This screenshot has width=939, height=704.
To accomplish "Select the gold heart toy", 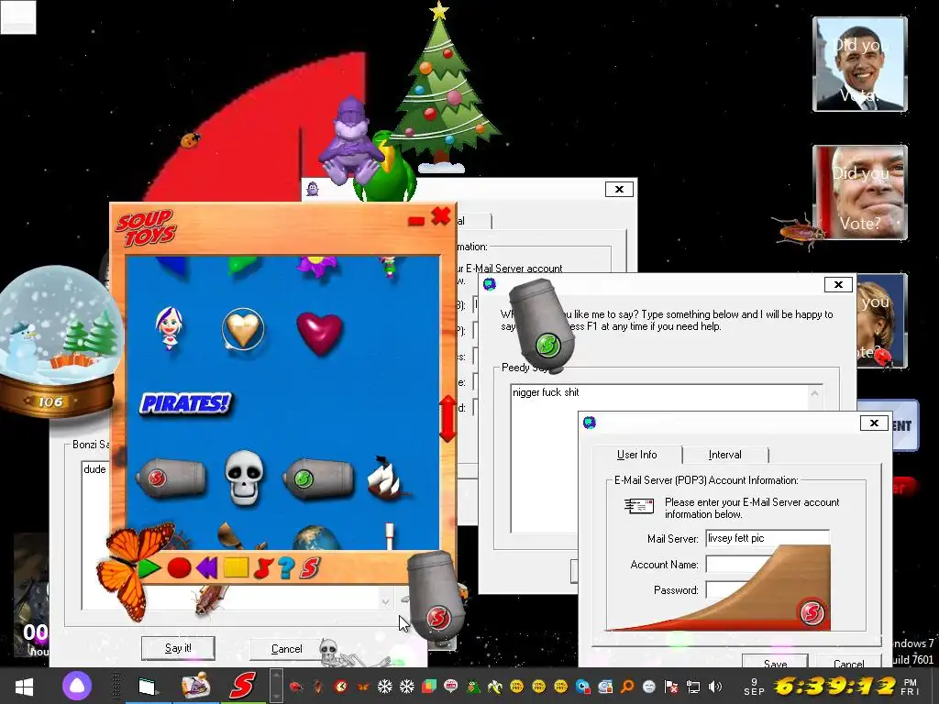I will tap(242, 329).
